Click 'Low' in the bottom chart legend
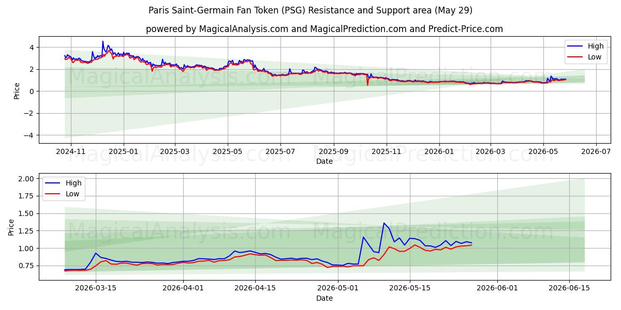 pos(72,194)
